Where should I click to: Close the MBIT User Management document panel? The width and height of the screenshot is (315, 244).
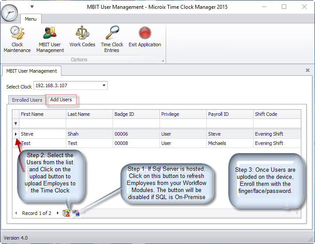307,70
